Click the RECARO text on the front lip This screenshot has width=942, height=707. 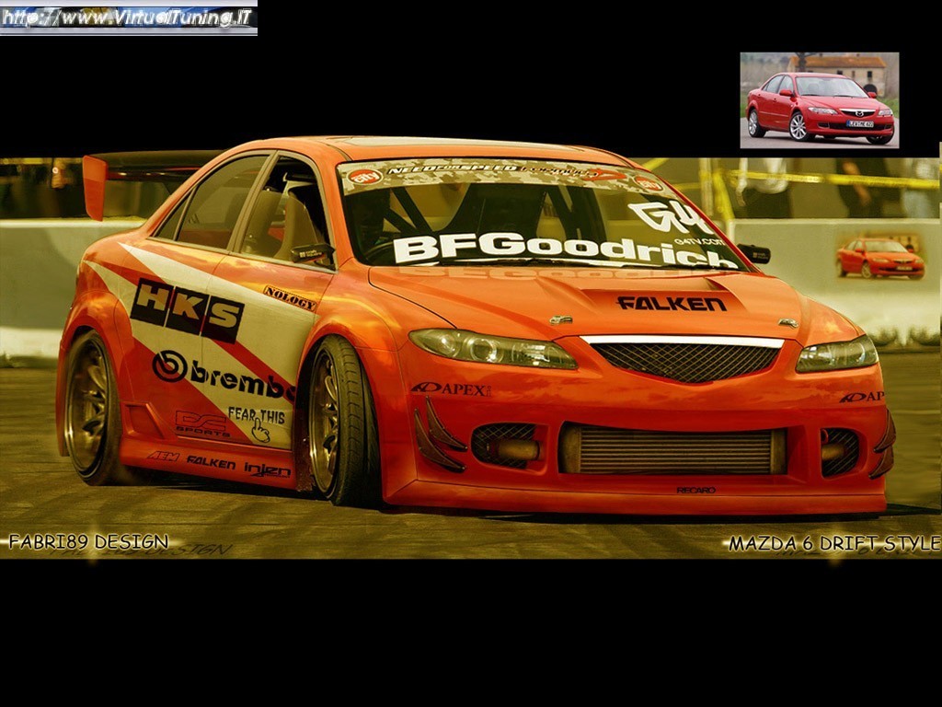[695, 490]
